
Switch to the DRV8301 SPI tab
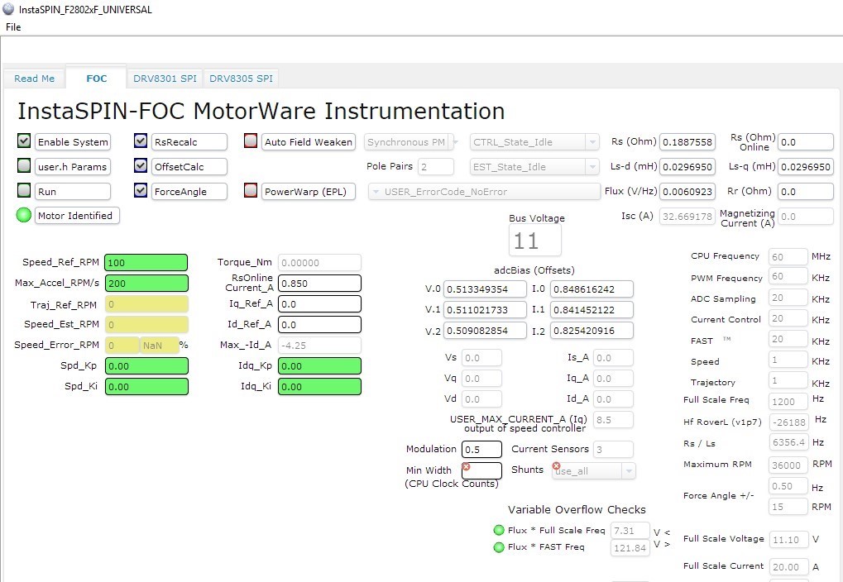pos(165,79)
